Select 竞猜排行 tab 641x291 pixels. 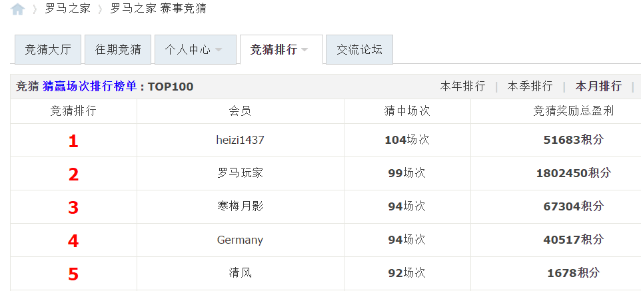pos(281,49)
